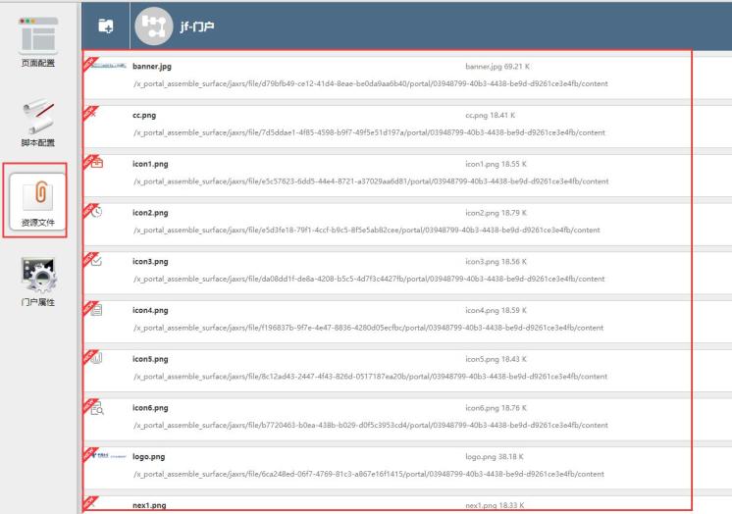Select the icon2.png file name
Image resolution: width=732 pixels, height=514 pixels.
[150, 213]
